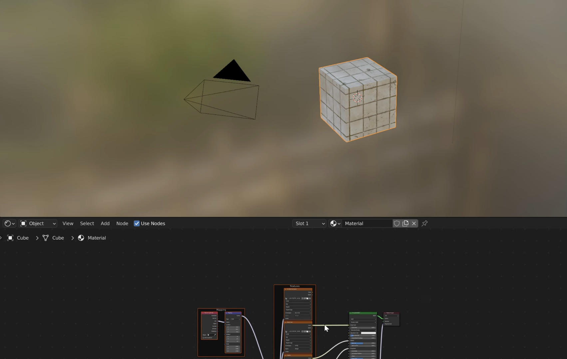The height and width of the screenshot is (359, 567).
Task: Toggle the Use Nodes checkbox
Action: coord(137,224)
